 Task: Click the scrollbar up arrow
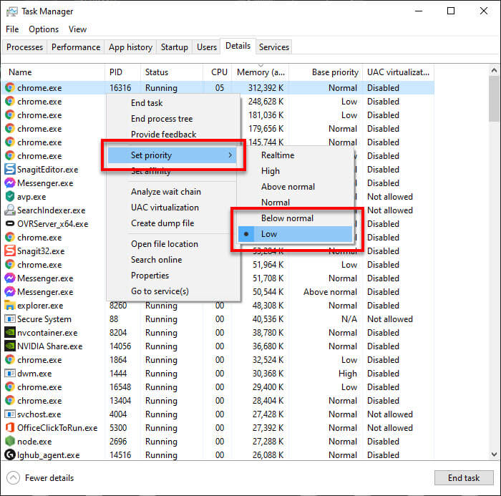point(494,70)
